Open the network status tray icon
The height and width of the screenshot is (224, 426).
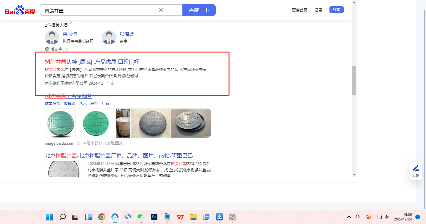380,217
